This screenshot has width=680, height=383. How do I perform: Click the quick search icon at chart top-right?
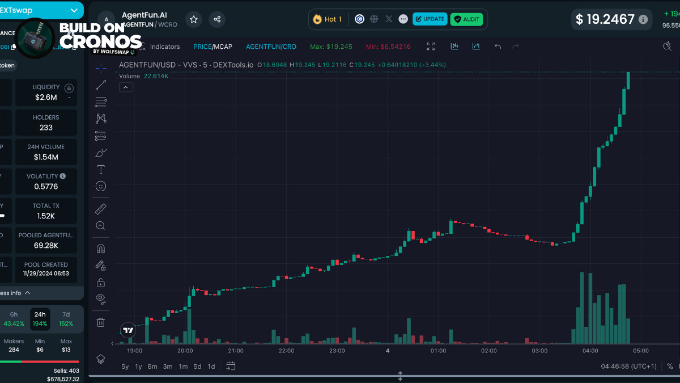pyautogui.click(x=667, y=47)
